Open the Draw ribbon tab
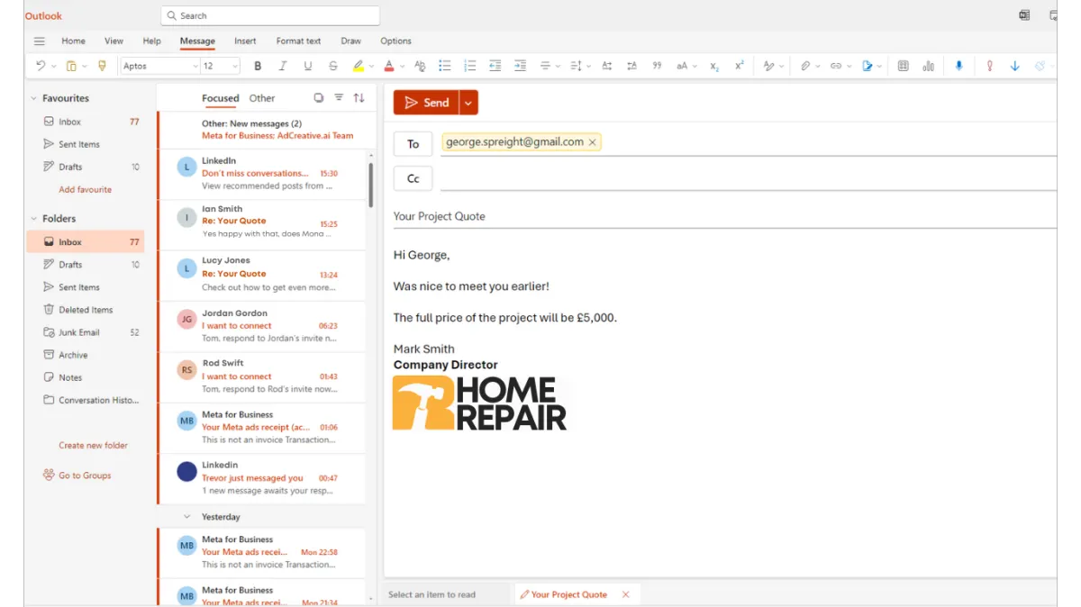This screenshot has height=607, width=1081. tap(350, 41)
